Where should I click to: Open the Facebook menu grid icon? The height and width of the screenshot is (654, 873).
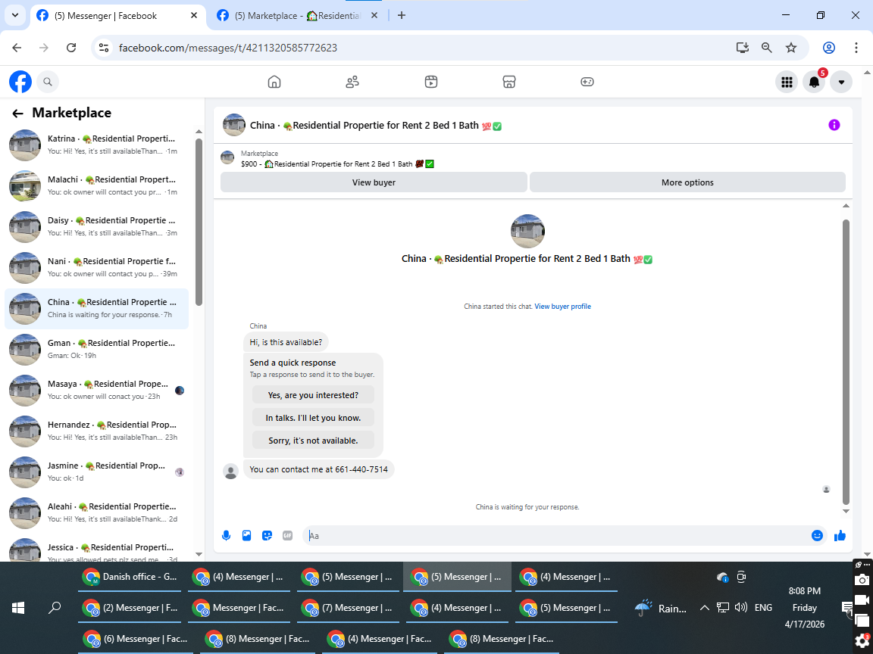pyautogui.click(x=787, y=83)
